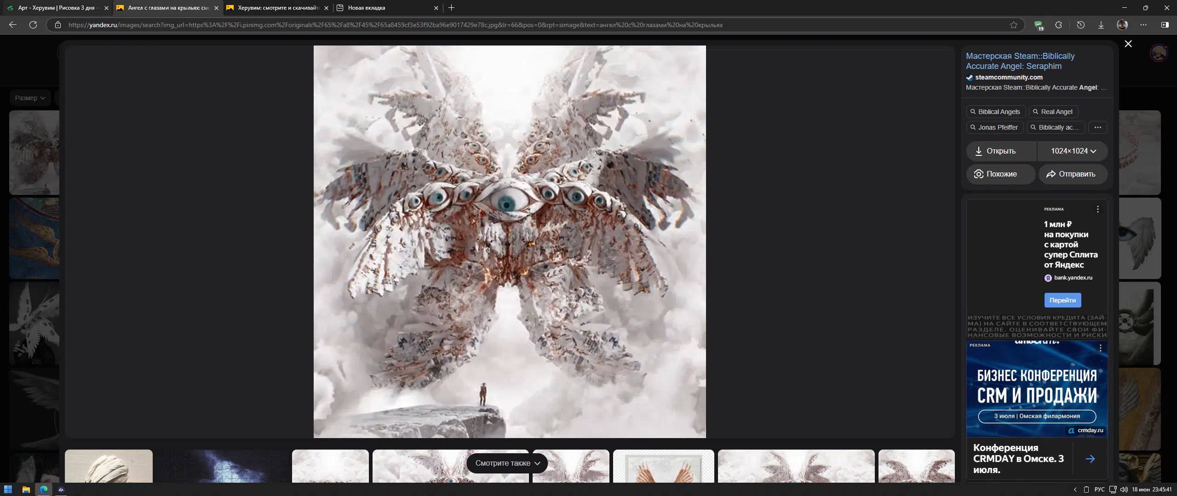
Task: Close the image viewer with X
Action: [1128, 44]
